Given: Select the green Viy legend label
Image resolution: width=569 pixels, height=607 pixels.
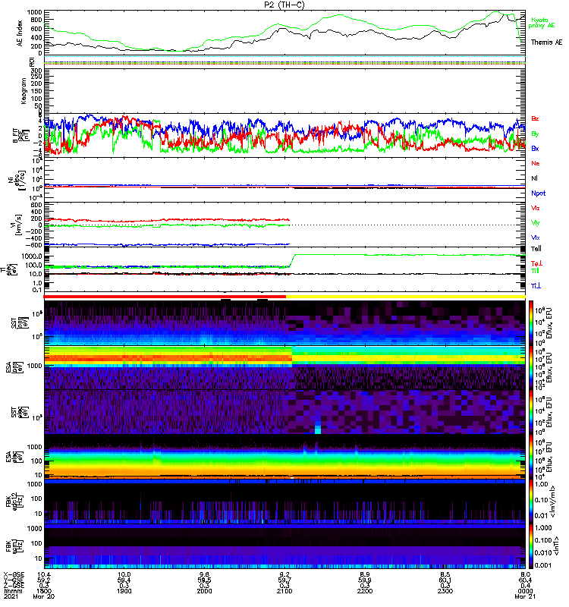Looking at the screenshot, I should (536, 223).
